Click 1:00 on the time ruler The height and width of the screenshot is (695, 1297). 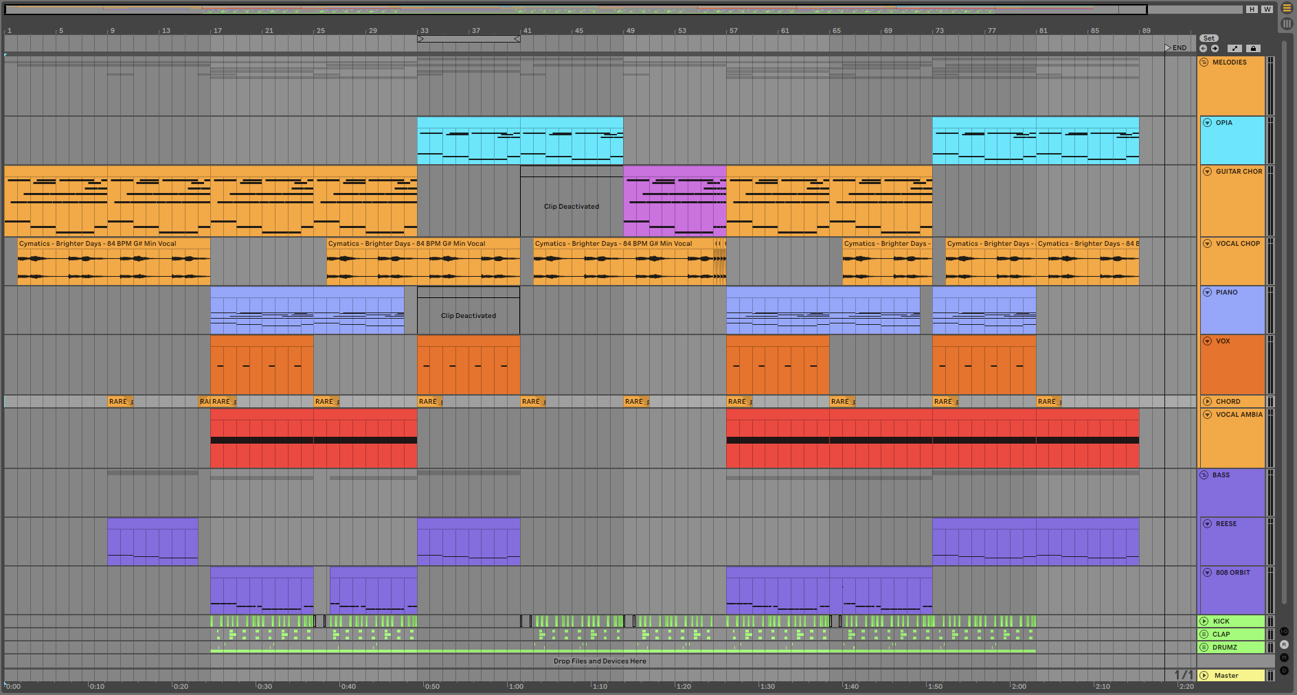[515, 686]
